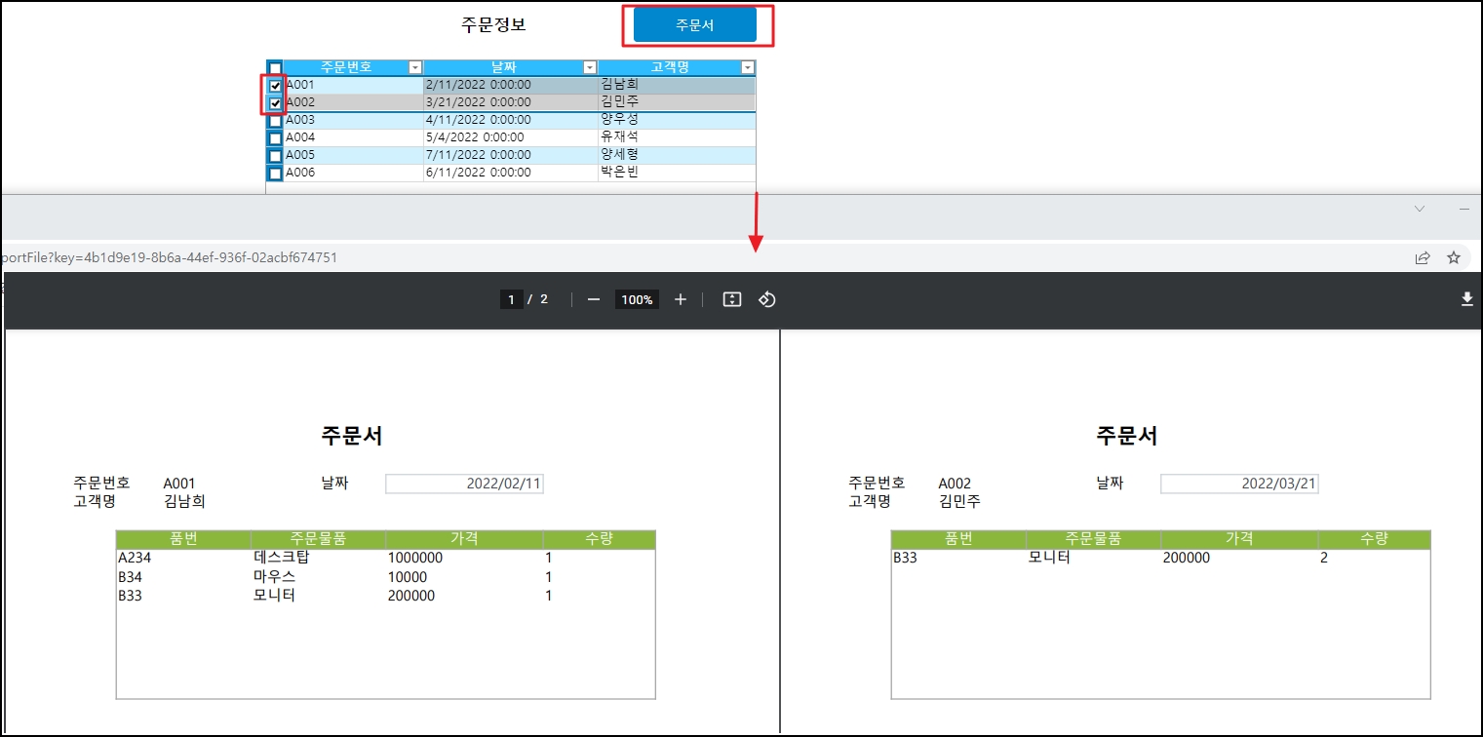Image resolution: width=1483 pixels, height=737 pixels.
Task: Rotate the PDF with the rotate icon
Action: click(767, 299)
